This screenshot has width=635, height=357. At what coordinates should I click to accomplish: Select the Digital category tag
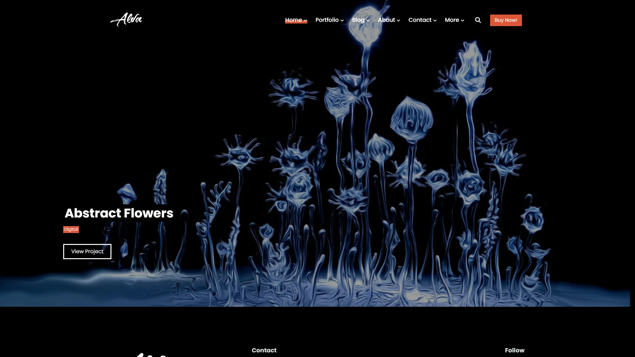click(71, 229)
